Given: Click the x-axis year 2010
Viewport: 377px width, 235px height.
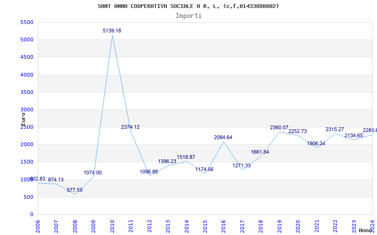Looking at the screenshot, I should coord(112,227).
